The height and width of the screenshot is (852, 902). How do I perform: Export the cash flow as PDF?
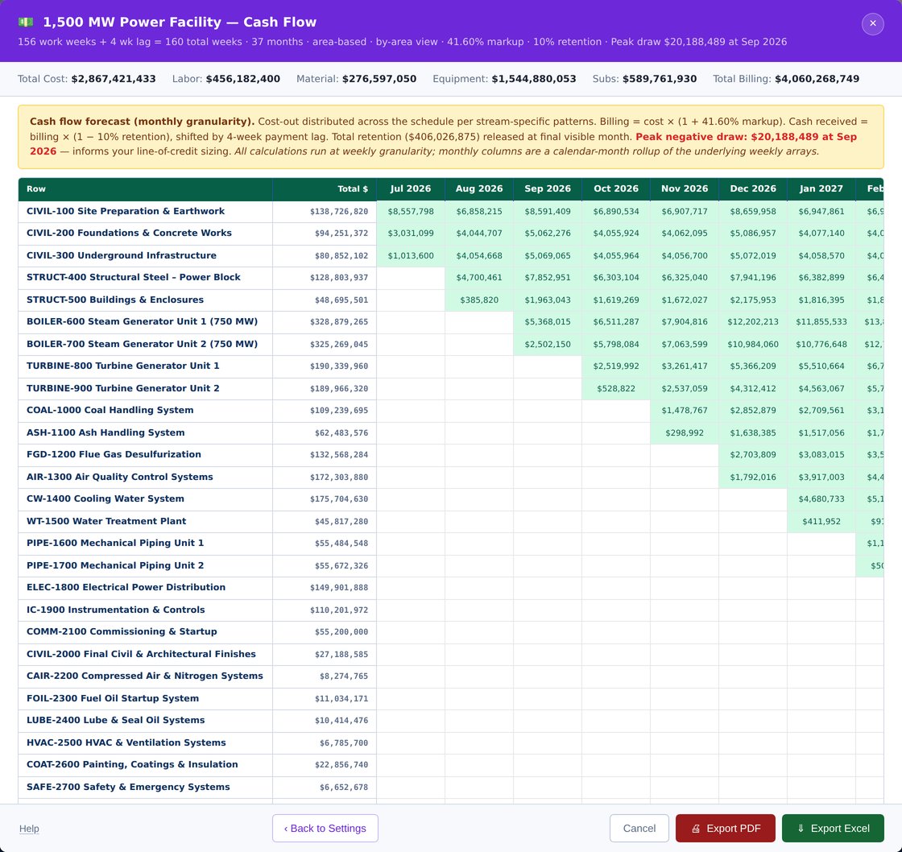725,828
